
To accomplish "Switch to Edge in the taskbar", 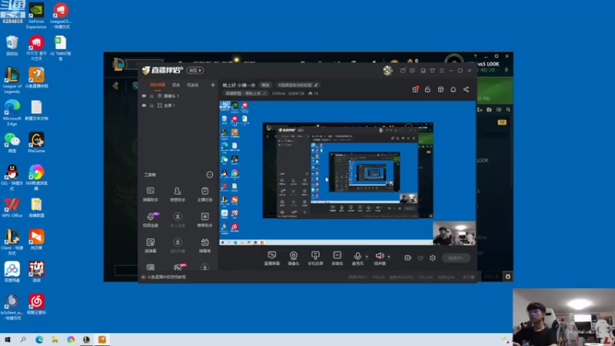I will (x=39, y=339).
